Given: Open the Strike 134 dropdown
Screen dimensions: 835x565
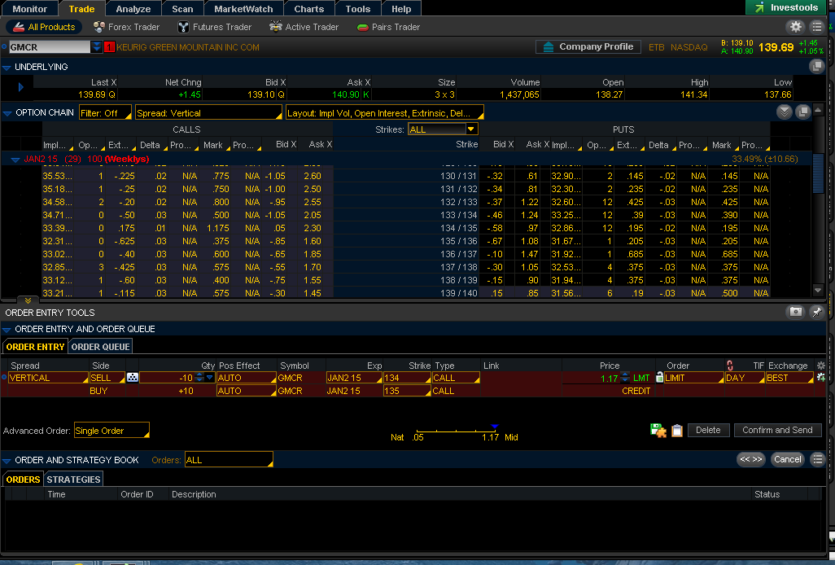Looking at the screenshot, I should (407, 378).
